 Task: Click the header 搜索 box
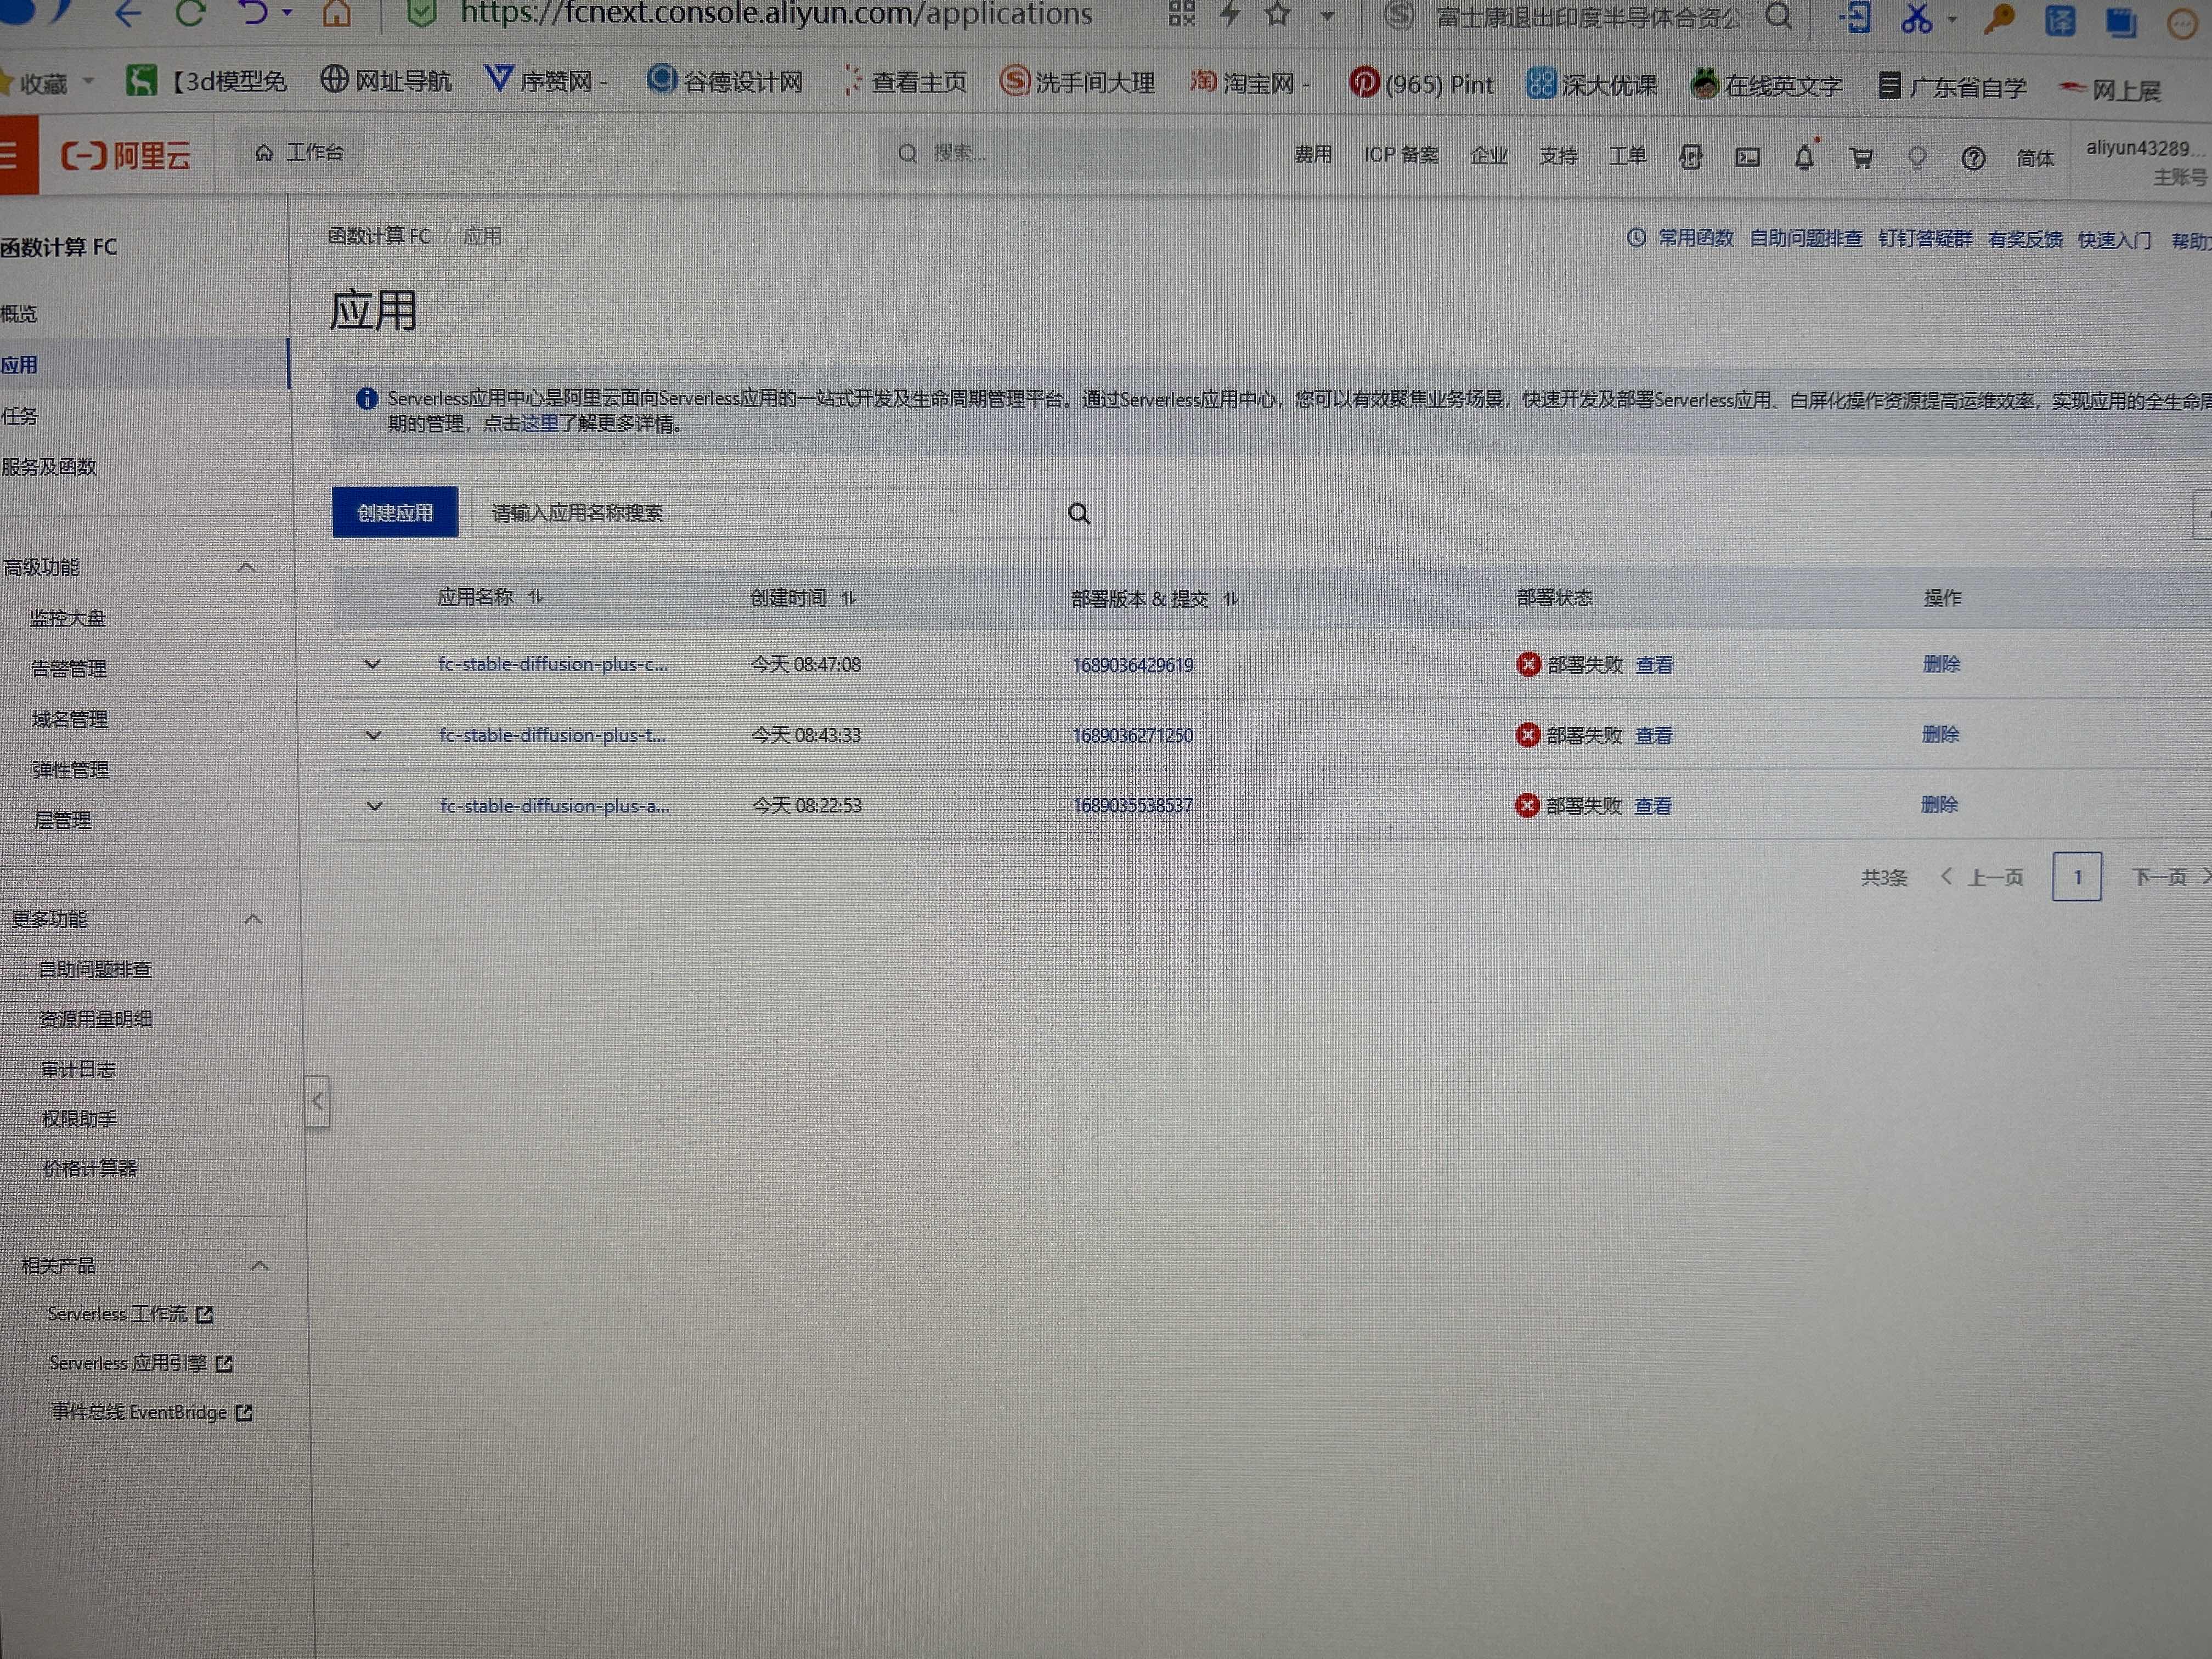point(1068,153)
